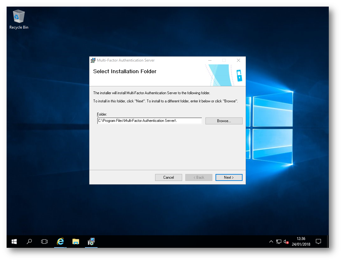Open the clock showing 12:36
The image size is (342, 261).
click(301, 242)
